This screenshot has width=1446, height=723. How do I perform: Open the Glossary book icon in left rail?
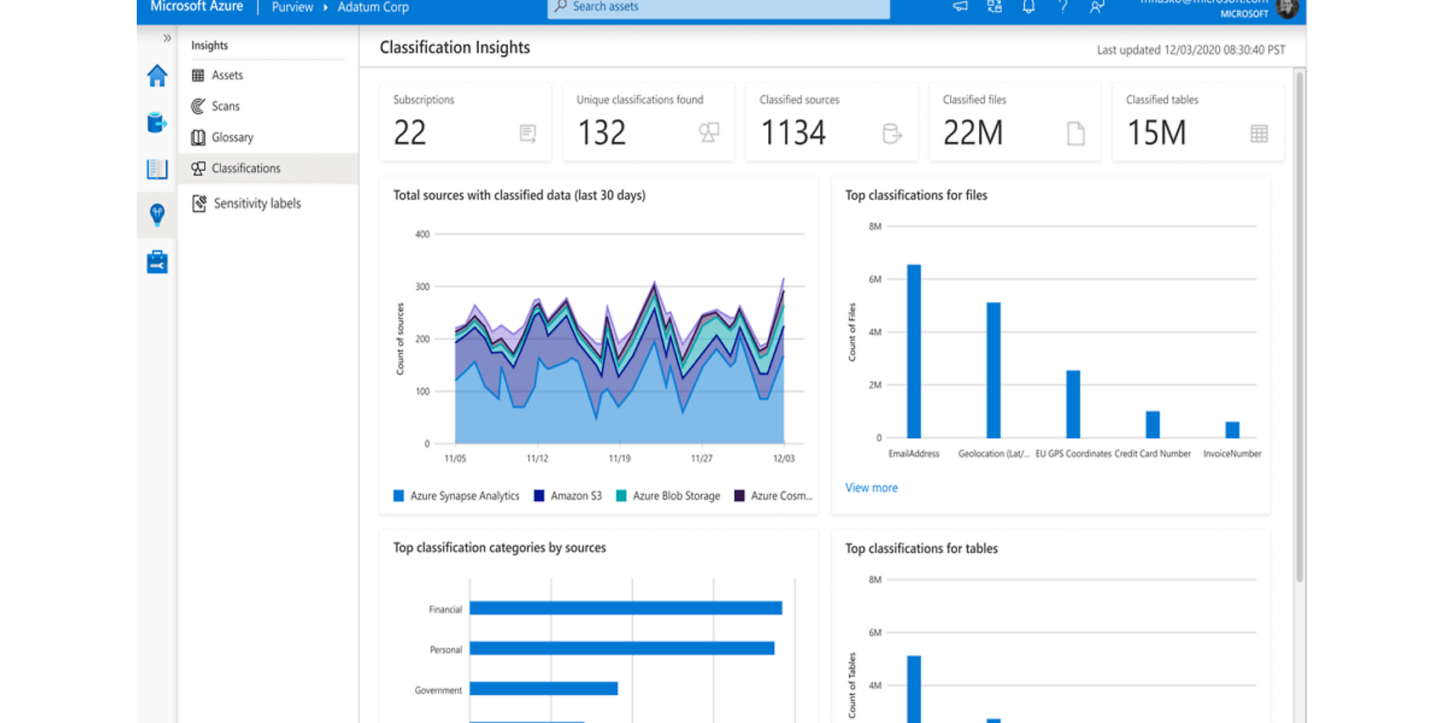157,168
